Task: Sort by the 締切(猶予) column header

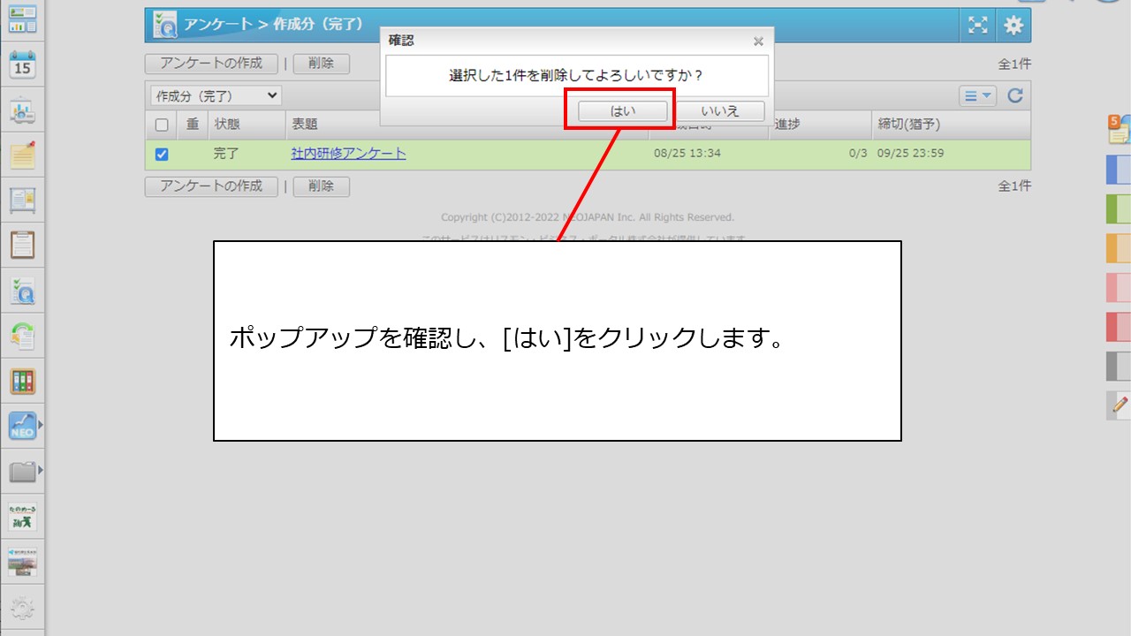Action: tap(909, 125)
